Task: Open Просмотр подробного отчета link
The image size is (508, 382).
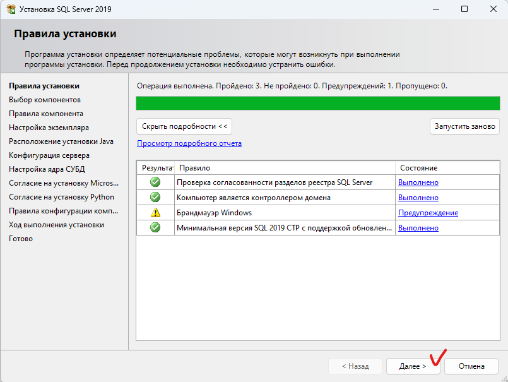Action: [189, 143]
